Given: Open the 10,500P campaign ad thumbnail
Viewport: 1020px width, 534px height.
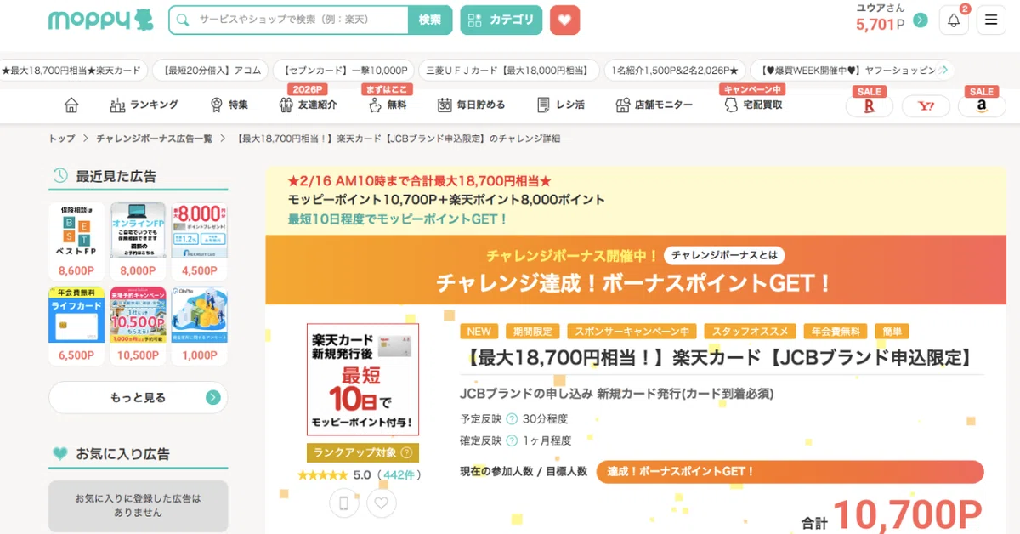Looking at the screenshot, I should pos(138,326).
